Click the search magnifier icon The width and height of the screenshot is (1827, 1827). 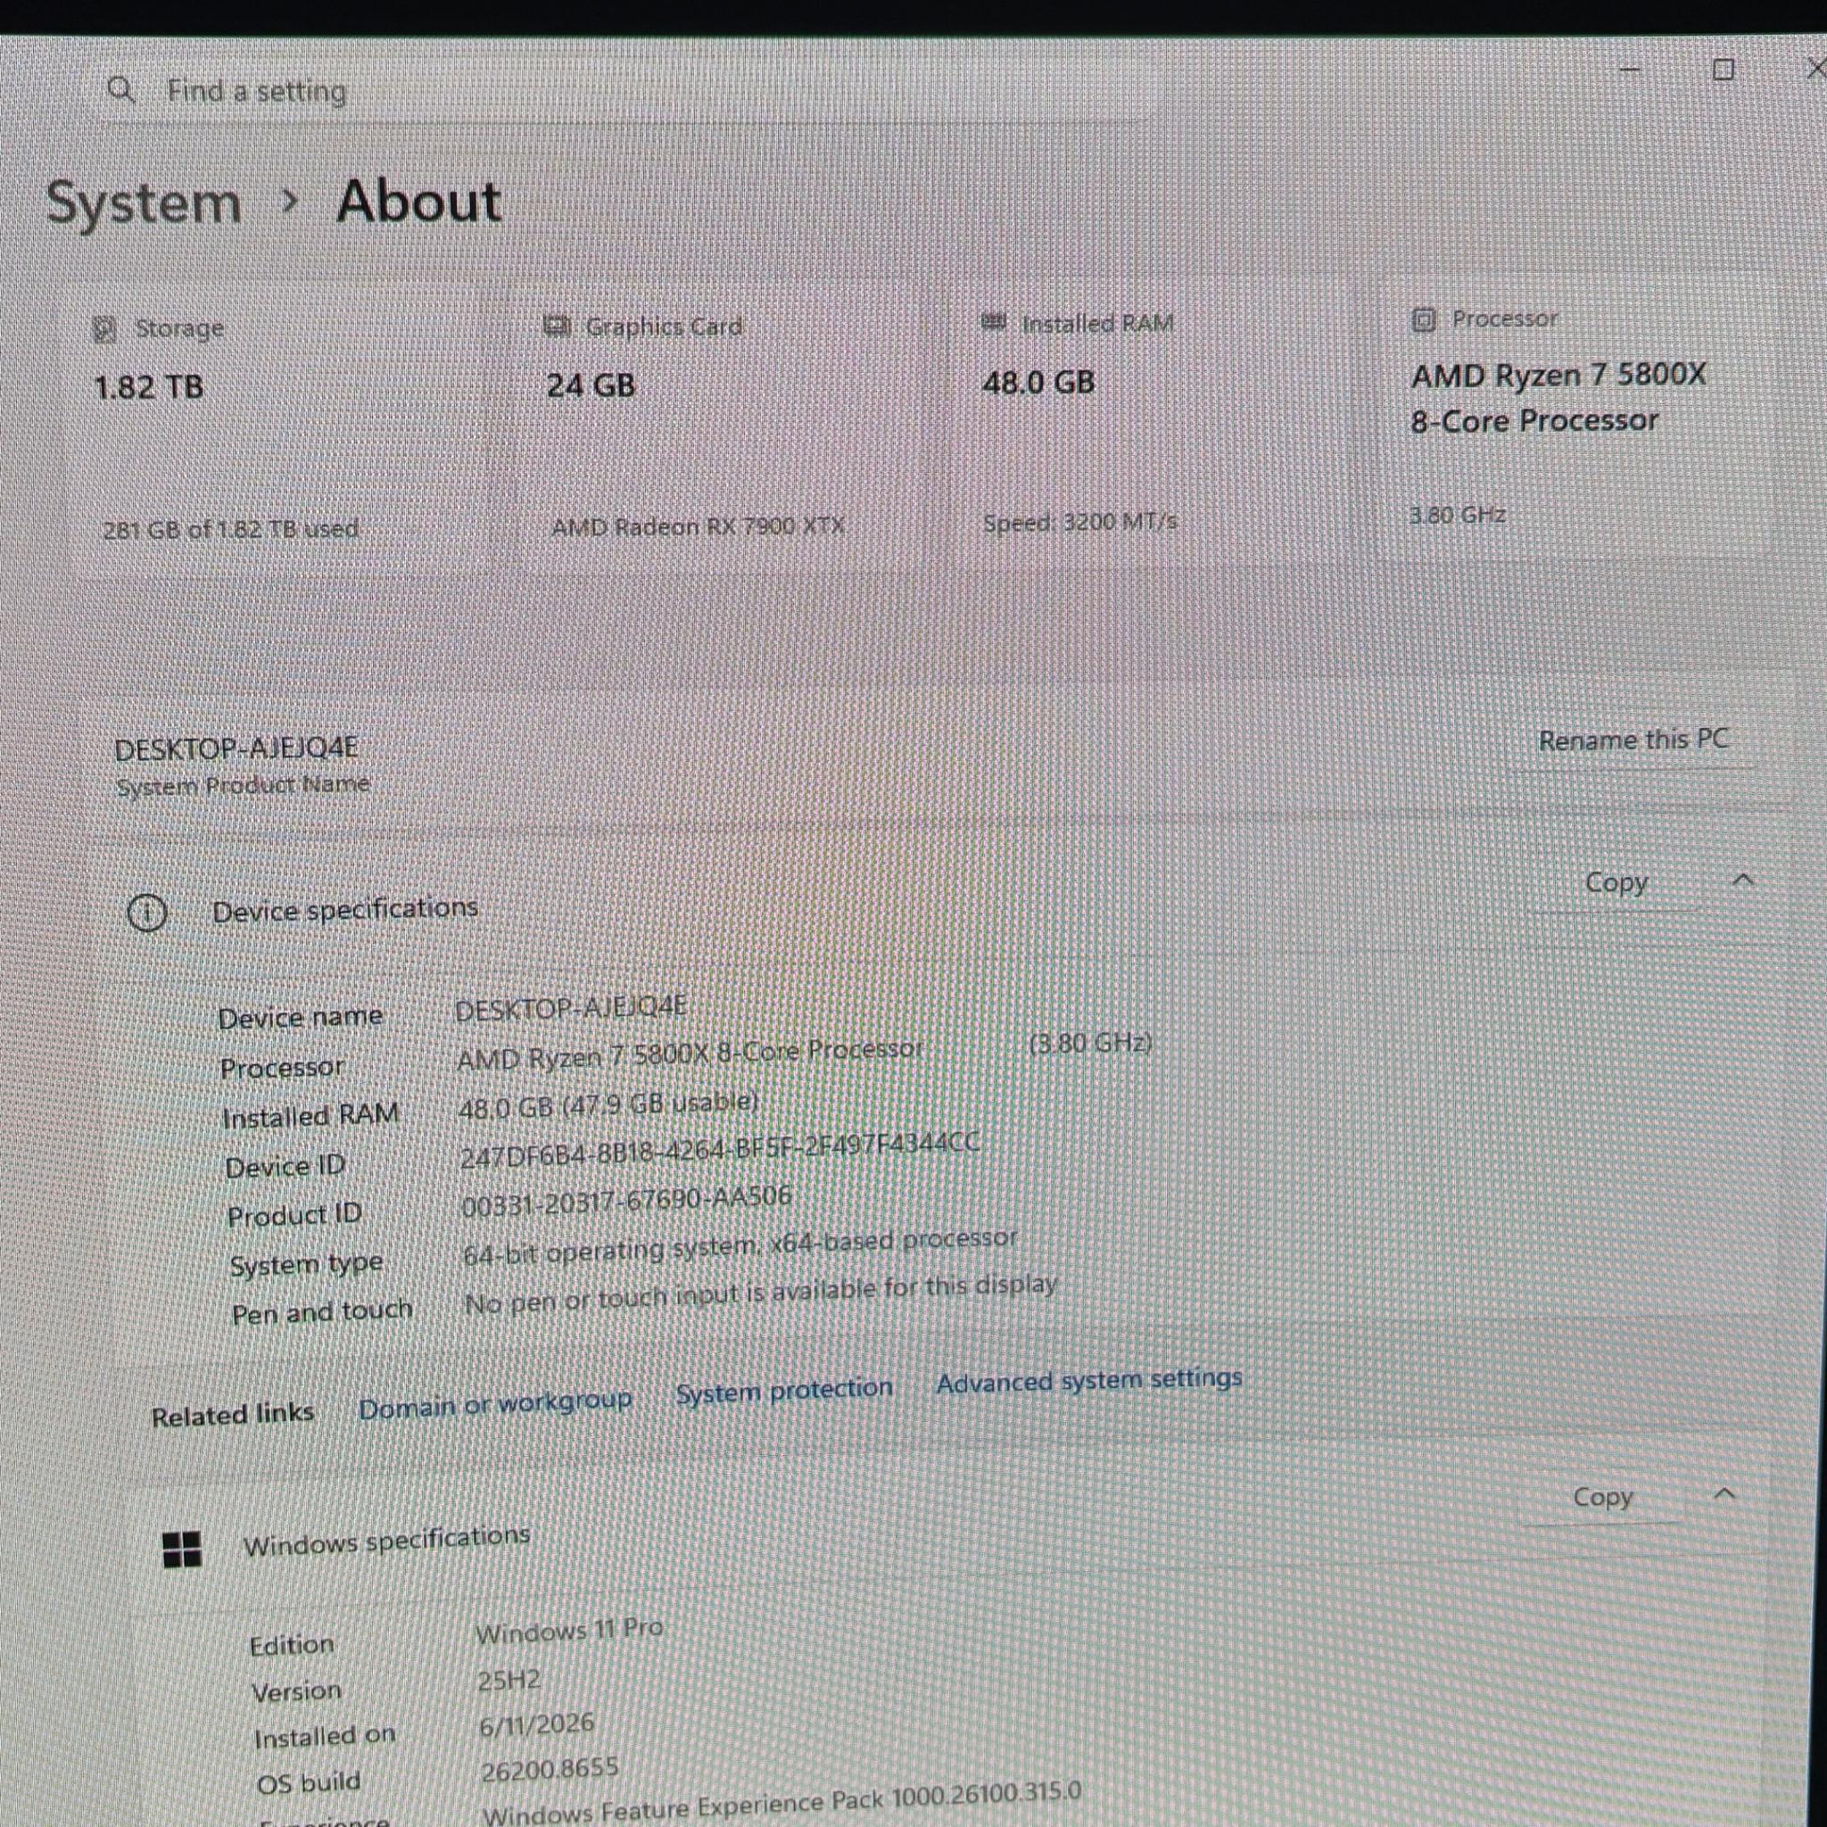(x=121, y=91)
